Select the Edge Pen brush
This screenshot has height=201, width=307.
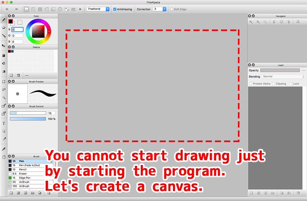pos(30,178)
